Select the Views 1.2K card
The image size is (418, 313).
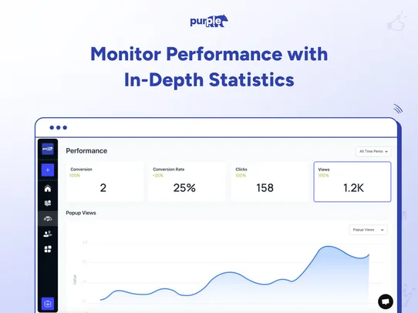352,182
